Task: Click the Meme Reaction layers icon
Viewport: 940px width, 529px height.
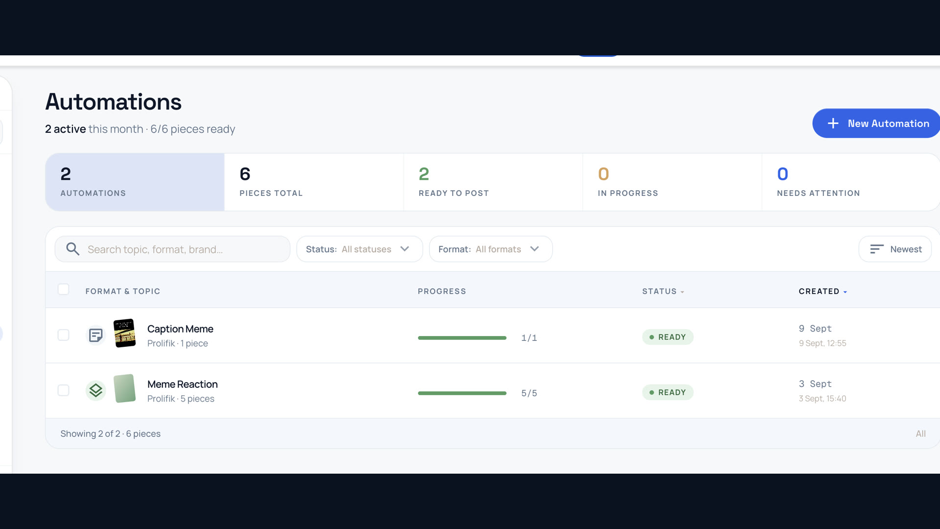Action: tap(96, 391)
